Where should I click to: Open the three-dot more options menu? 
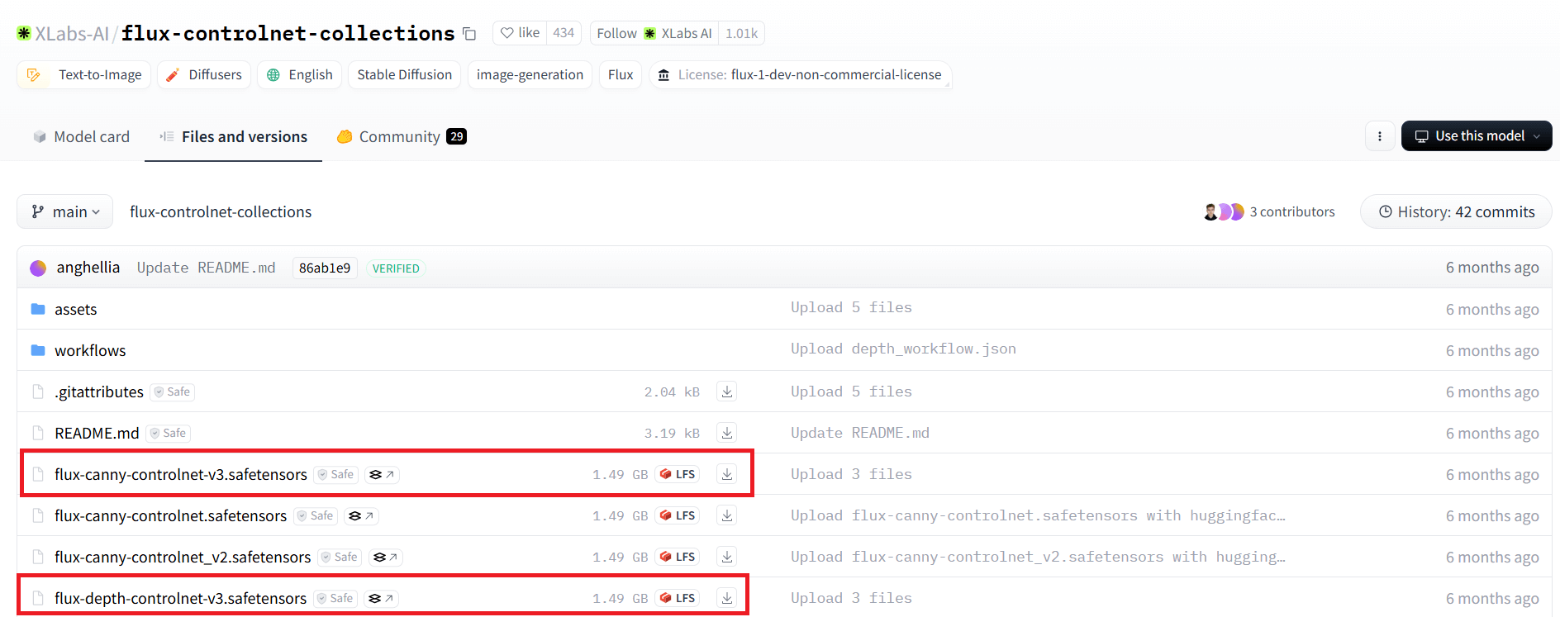click(x=1379, y=136)
